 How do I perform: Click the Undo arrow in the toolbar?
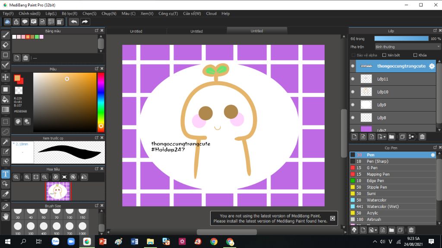click(x=74, y=22)
